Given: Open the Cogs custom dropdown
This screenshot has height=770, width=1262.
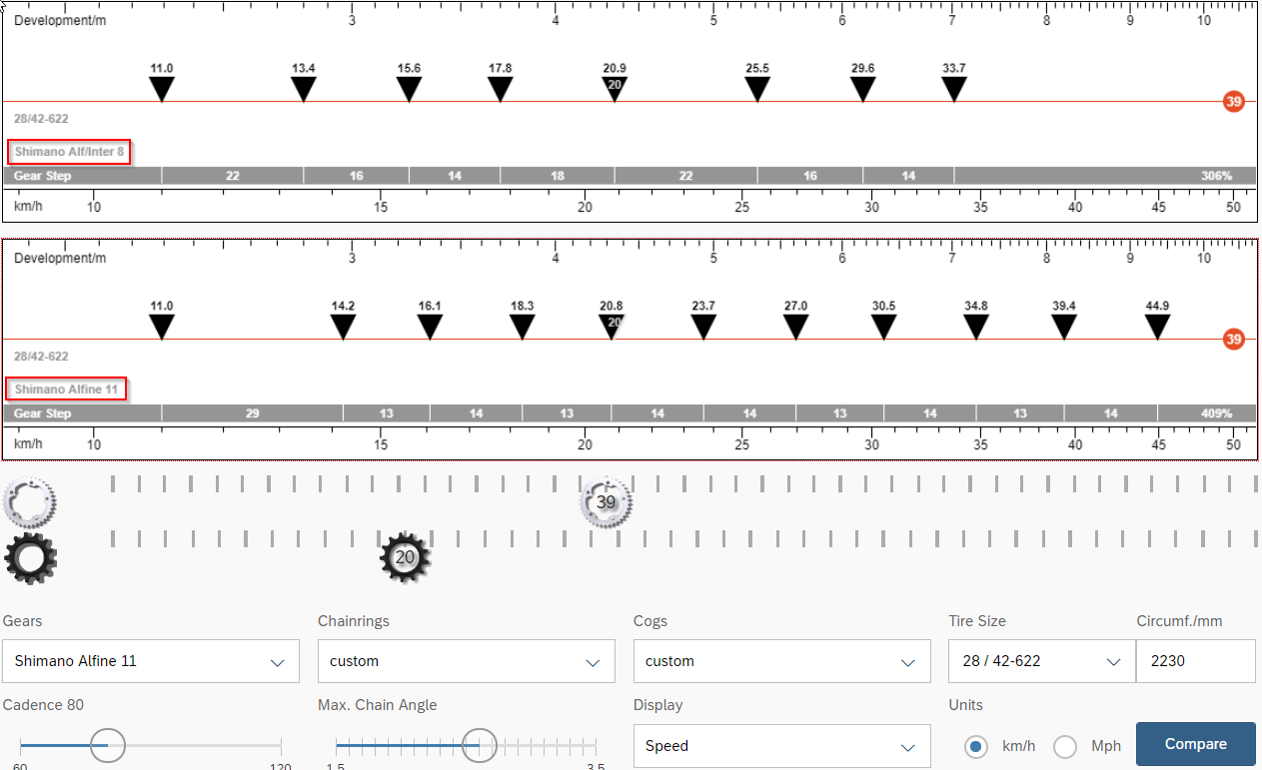Looking at the screenshot, I should click(x=782, y=661).
